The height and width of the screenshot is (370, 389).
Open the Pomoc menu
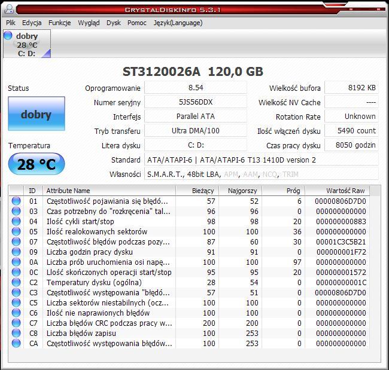[x=137, y=23]
